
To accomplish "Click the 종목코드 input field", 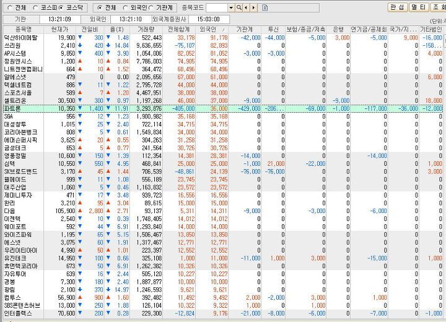I will 217,7.
